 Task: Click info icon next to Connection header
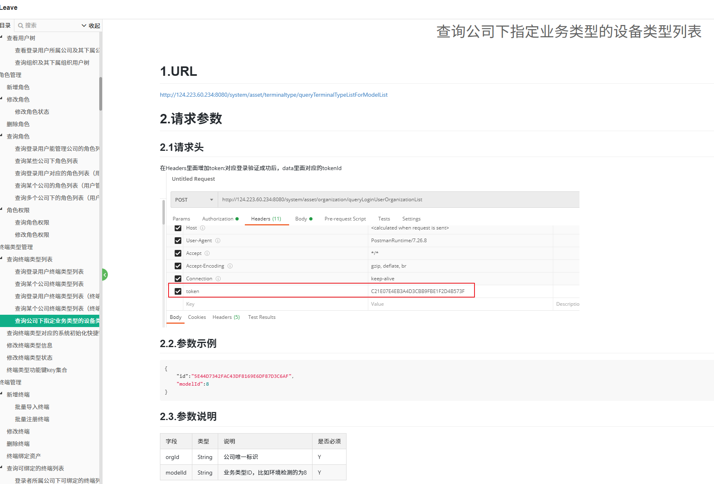tap(218, 279)
